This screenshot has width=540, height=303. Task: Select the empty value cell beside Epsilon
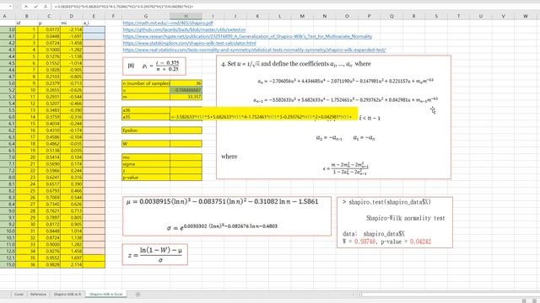click(x=186, y=130)
